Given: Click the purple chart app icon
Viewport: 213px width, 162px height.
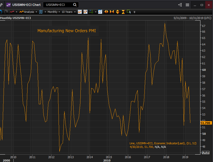Looking at the screenshot, I should coord(8,5).
